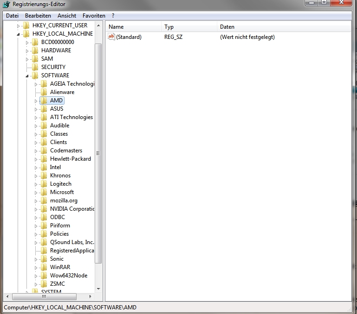The width and height of the screenshot is (357, 314).
Task: Click the tree scroll down arrow
Action: (x=98, y=289)
